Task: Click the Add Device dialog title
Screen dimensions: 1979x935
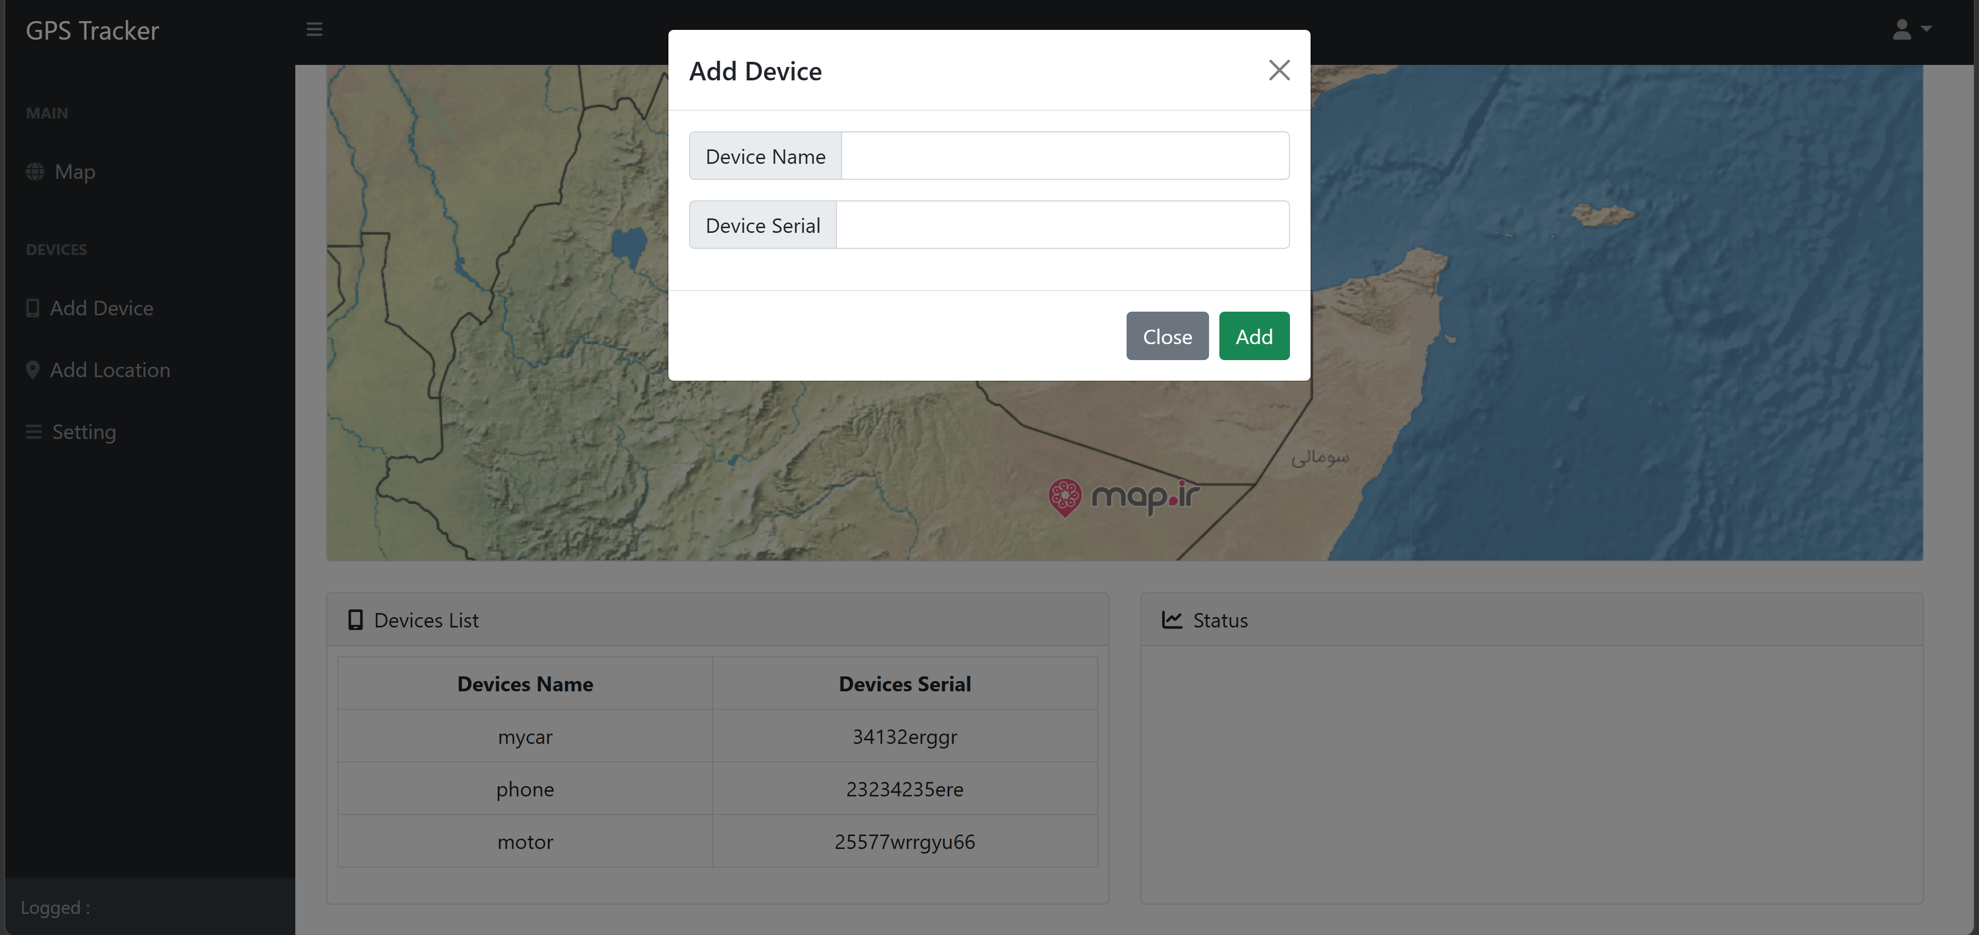Action: click(755, 71)
